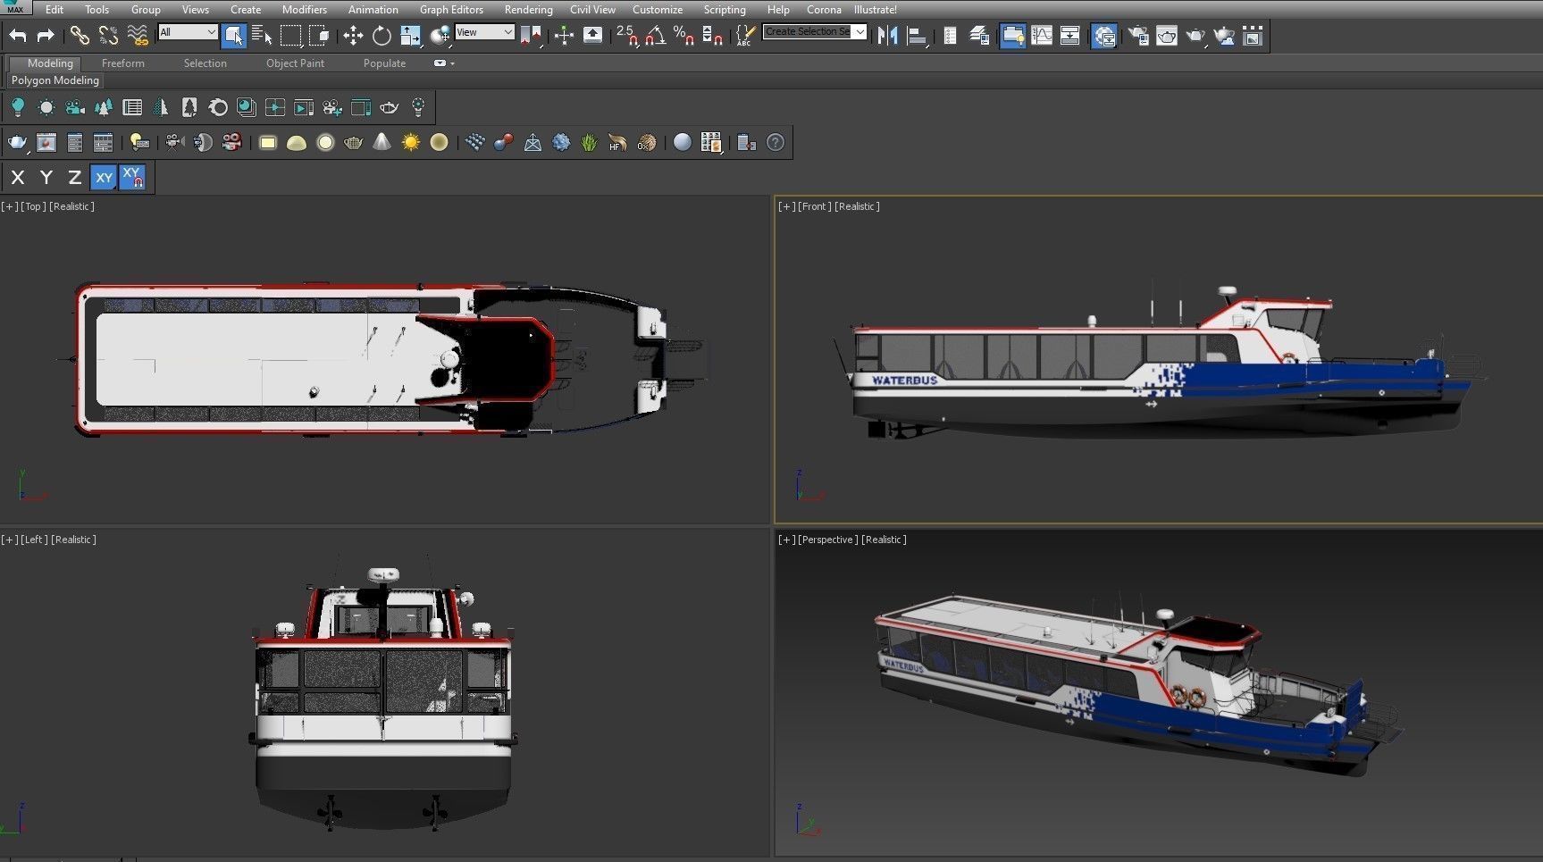
Task: Activate the Select and Scale tool
Action: [410, 36]
